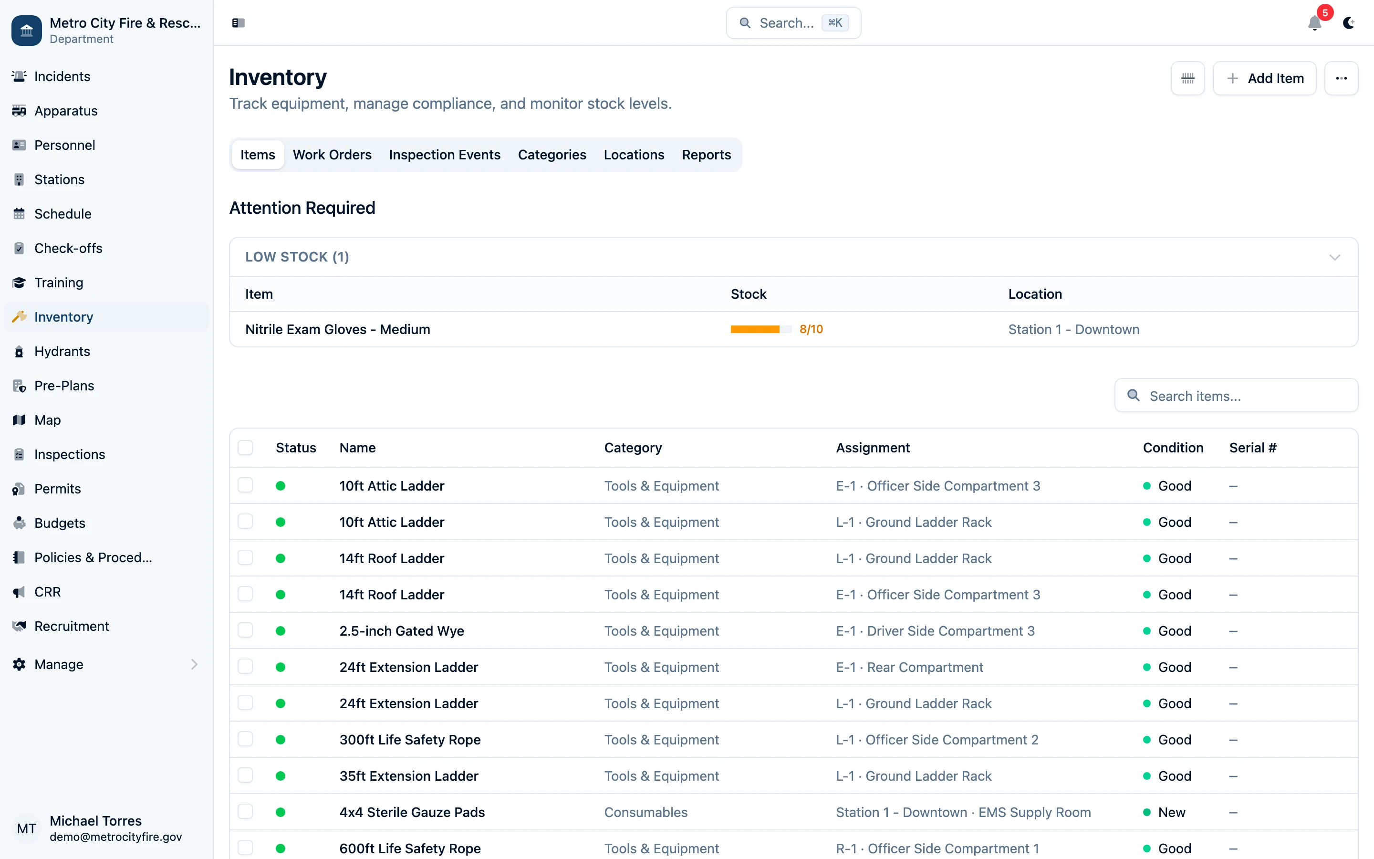
Task: Toggle dark mode moon icon
Action: coord(1348,23)
